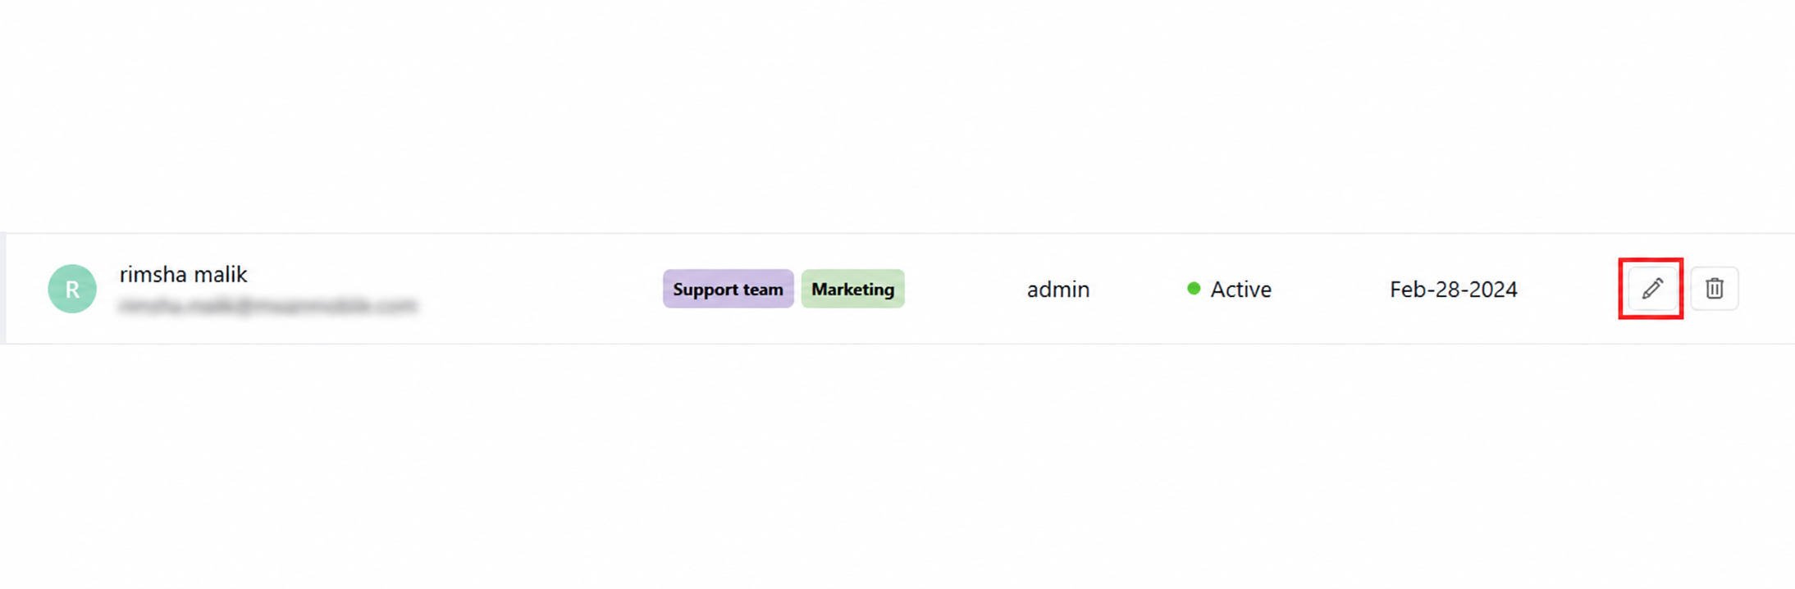
Task: Select the Feb-28-2024 date cell
Action: 1453,290
